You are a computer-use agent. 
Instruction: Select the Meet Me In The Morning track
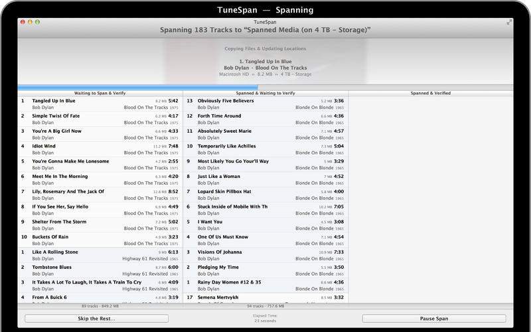coord(100,179)
